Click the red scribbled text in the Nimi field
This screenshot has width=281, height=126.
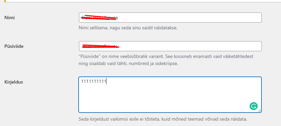[x=99, y=18]
